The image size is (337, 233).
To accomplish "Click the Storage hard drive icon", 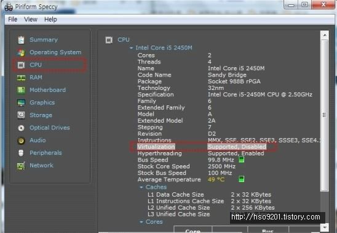I will click(21, 115).
